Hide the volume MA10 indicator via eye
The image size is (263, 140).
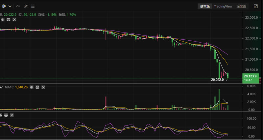32,88
